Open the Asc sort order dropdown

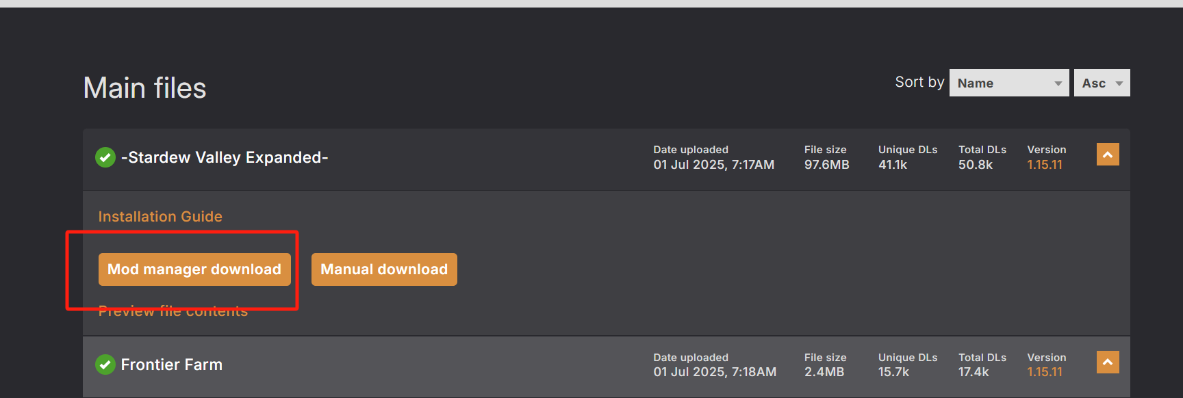[1102, 83]
